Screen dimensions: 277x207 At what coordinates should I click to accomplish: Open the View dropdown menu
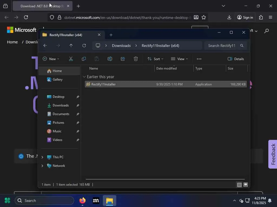click(179, 59)
